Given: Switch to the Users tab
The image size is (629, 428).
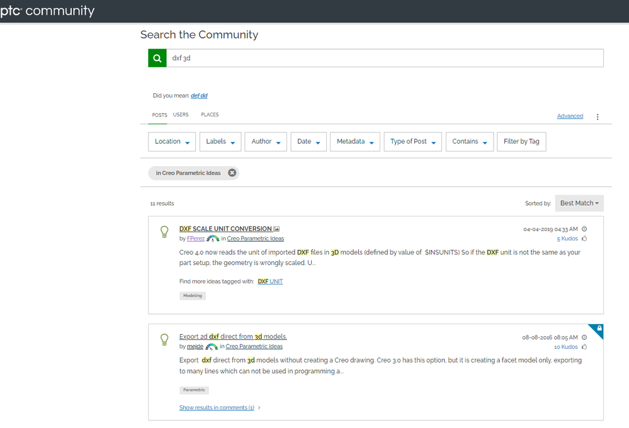Looking at the screenshot, I should (x=181, y=115).
